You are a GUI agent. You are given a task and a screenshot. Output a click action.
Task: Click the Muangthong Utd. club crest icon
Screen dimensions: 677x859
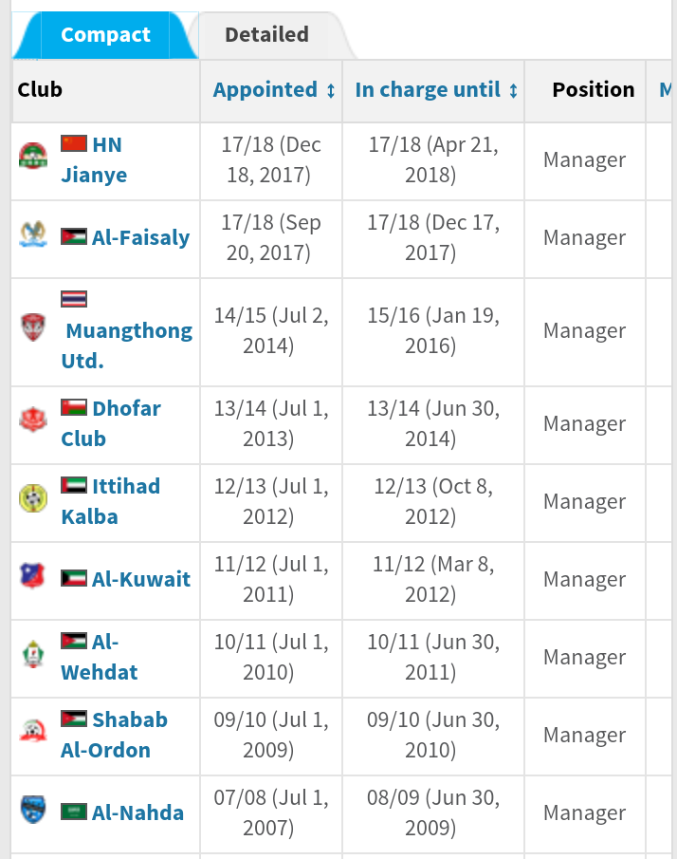coord(33,327)
